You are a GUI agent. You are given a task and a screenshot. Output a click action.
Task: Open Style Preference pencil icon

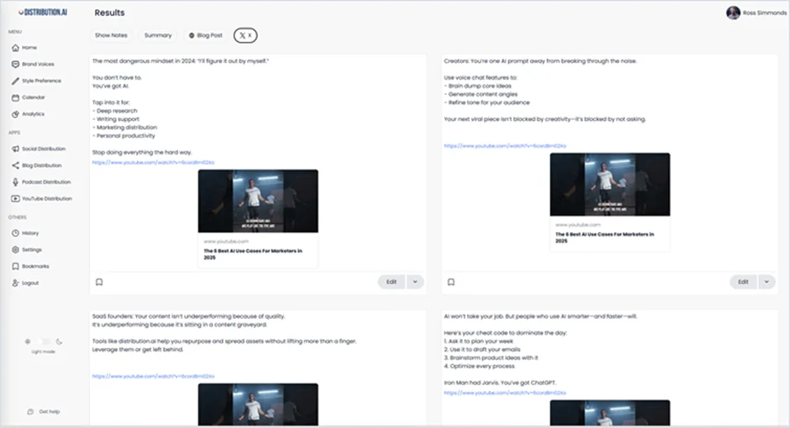tap(15, 81)
